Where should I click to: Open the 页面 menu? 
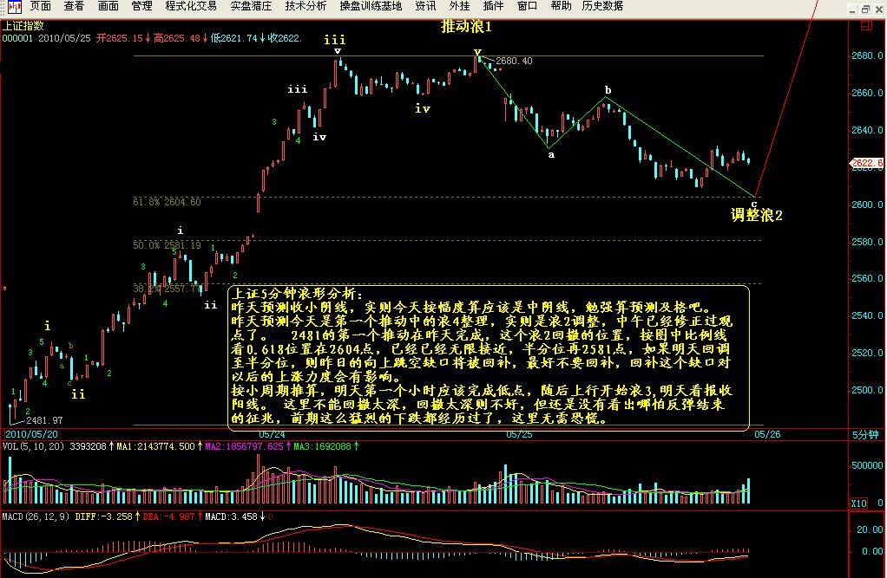[x=41, y=6]
